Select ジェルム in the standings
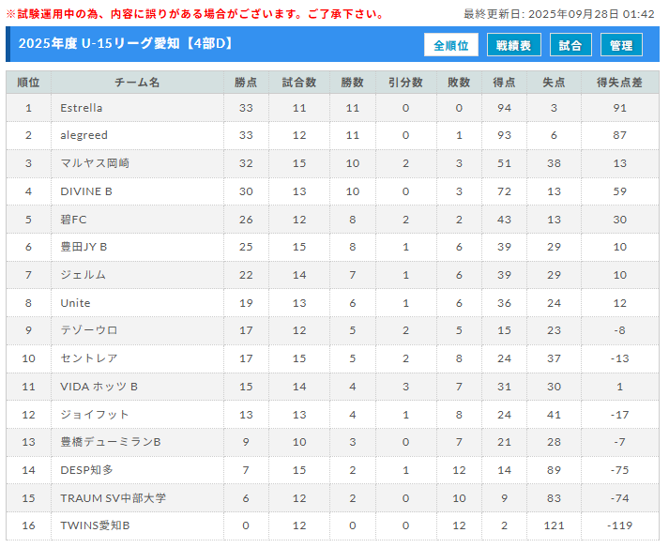 point(83,275)
